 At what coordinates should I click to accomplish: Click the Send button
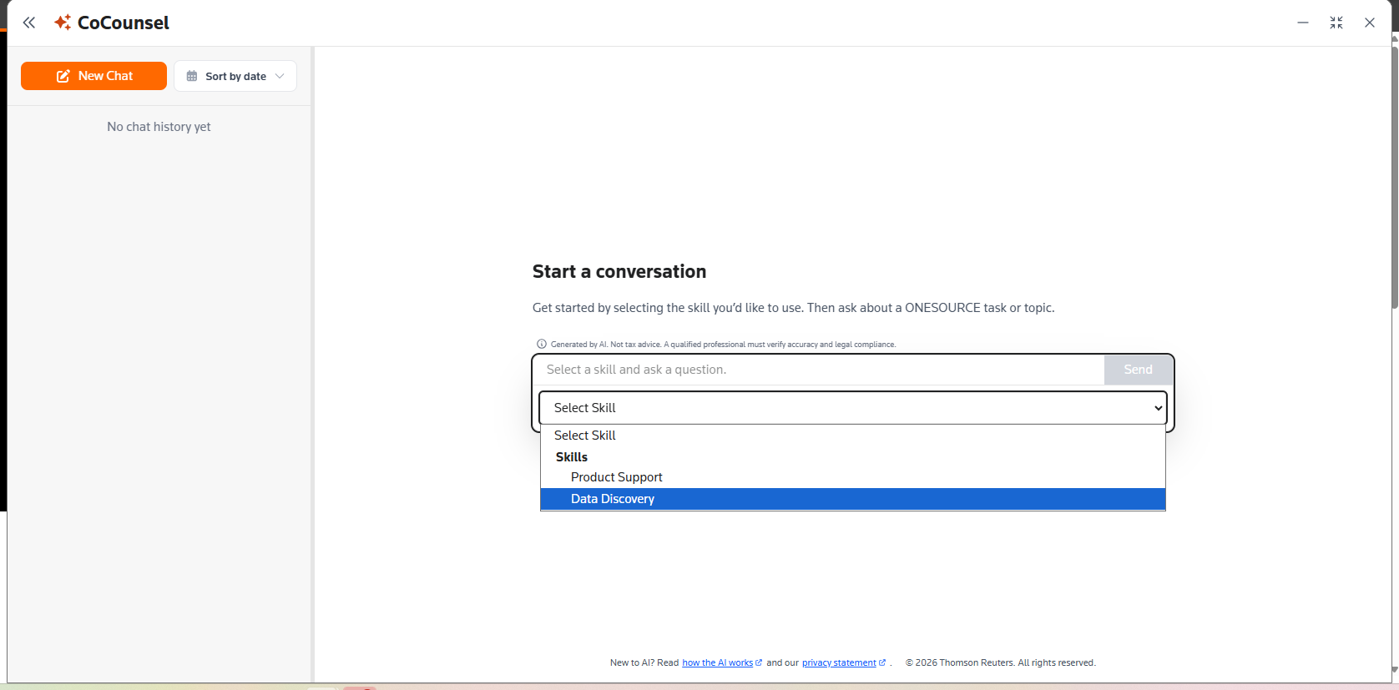pyautogui.click(x=1138, y=370)
